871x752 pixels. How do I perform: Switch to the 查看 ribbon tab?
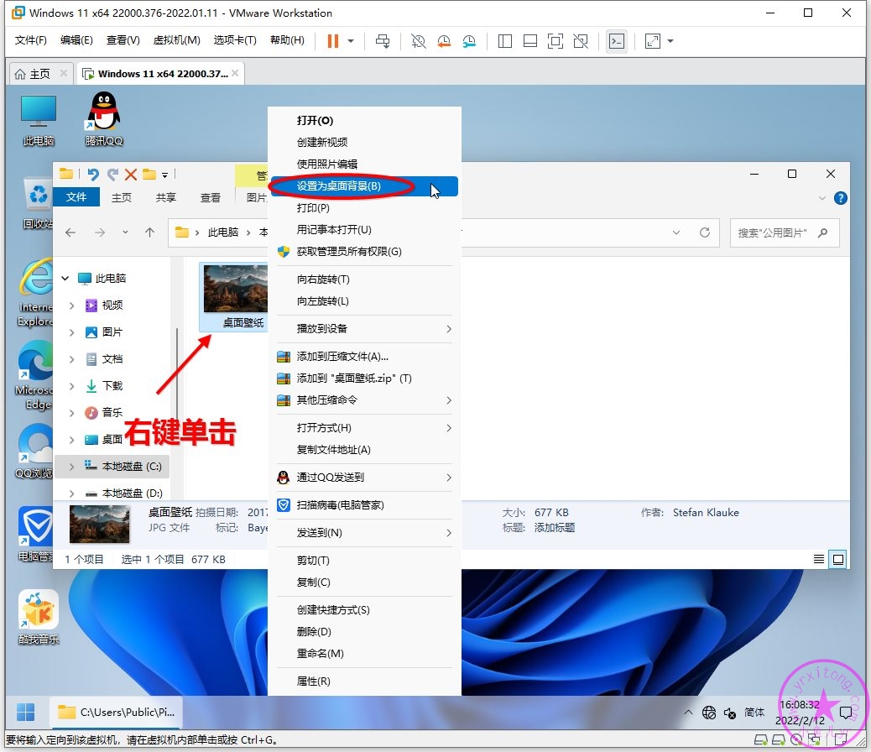click(210, 197)
